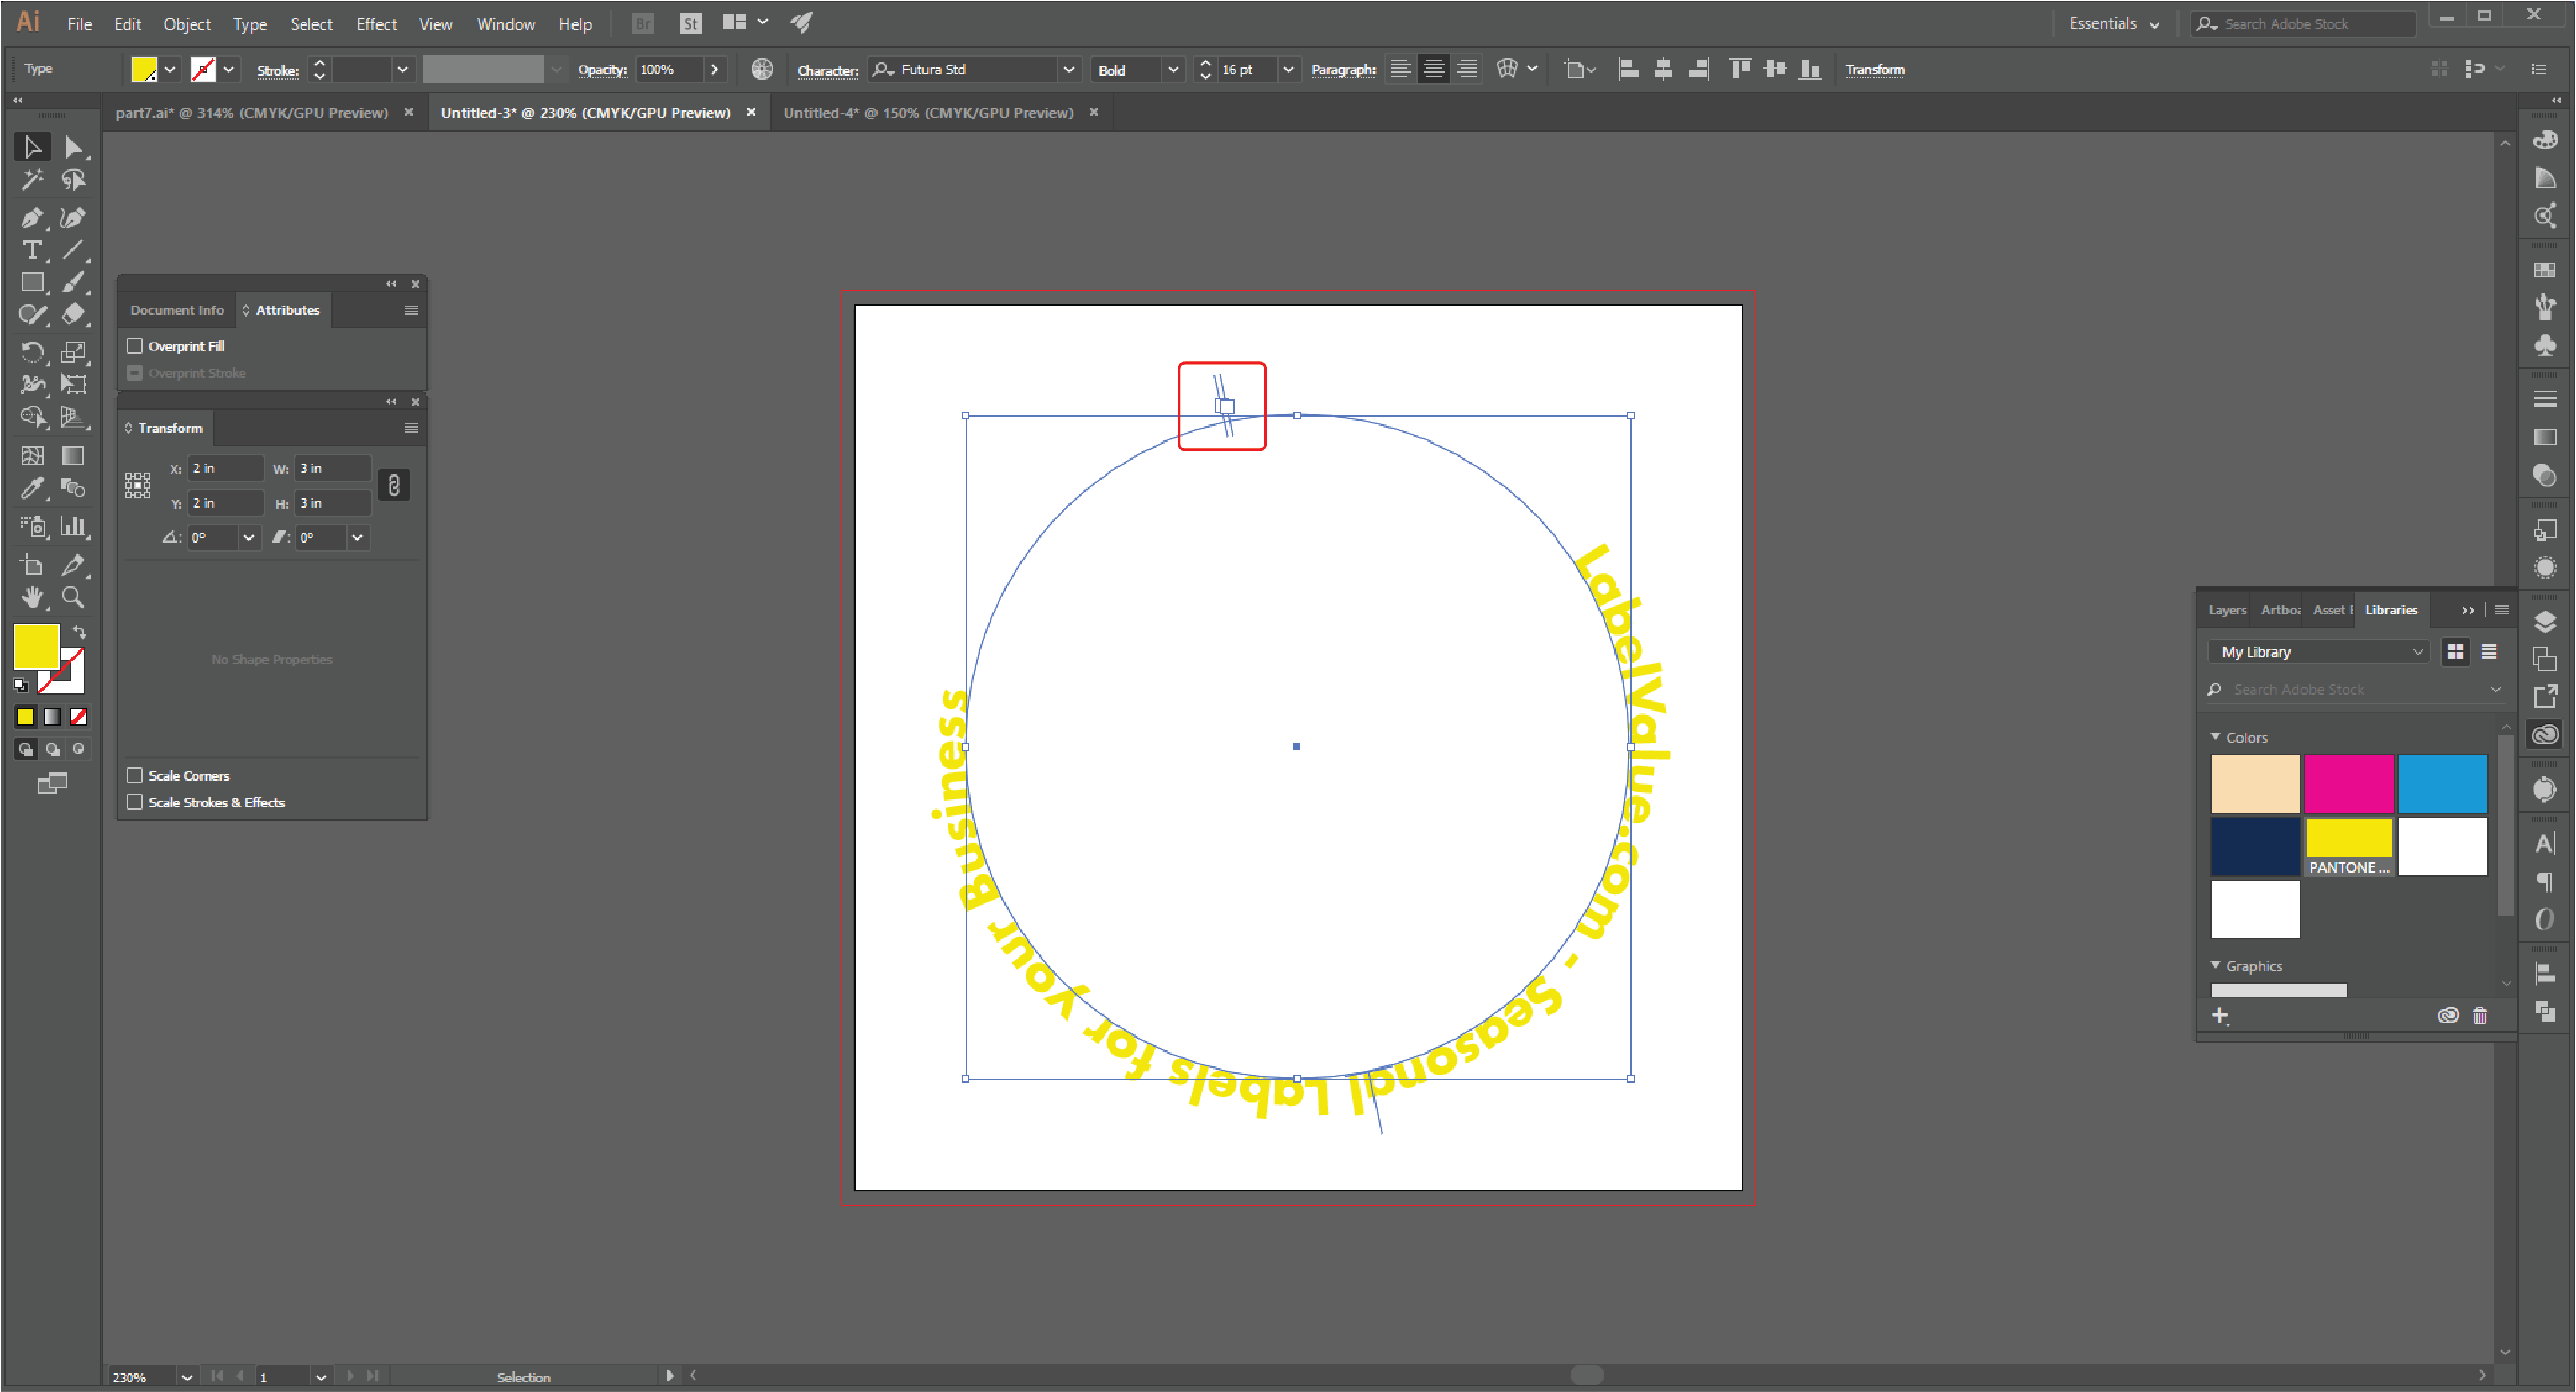Collapse the Graphics section
Viewport: 2576px width, 1392px height.
(x=2216, y=965)
